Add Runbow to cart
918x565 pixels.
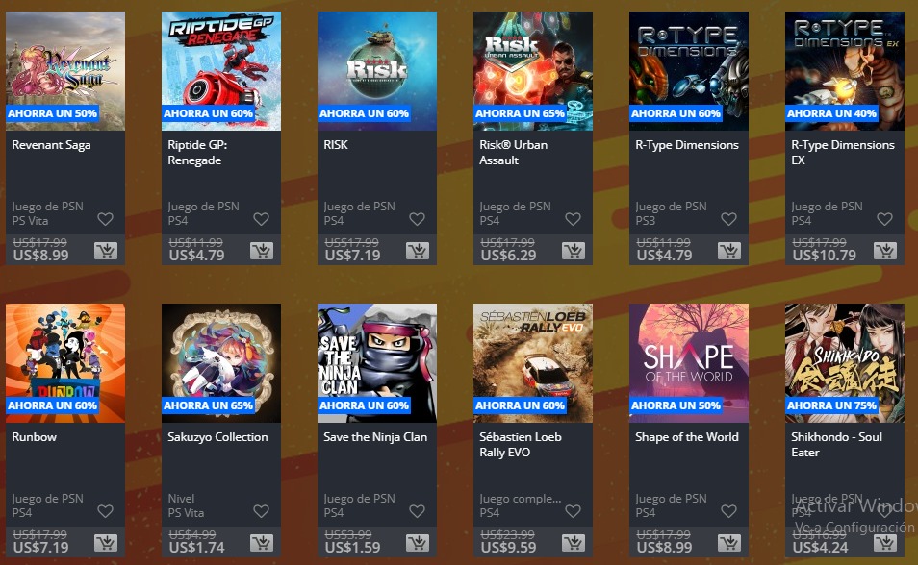click(x=106, y=543)
